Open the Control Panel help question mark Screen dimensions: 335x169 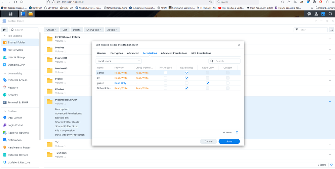(x=316, y=21)
